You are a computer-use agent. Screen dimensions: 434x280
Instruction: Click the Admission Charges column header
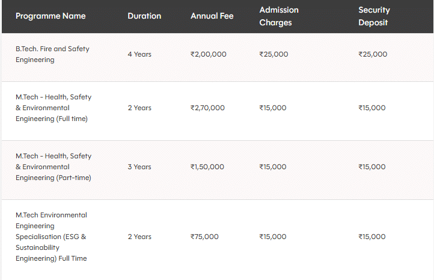(x=279, y=16)
